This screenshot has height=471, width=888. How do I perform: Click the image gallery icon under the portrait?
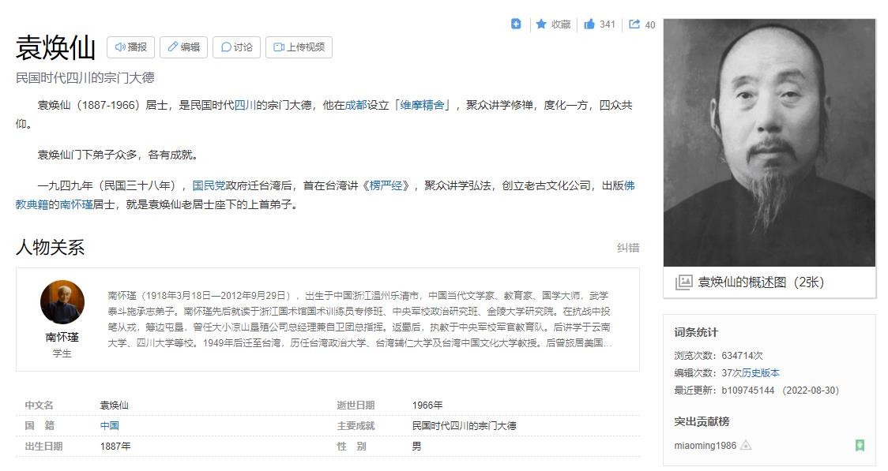coord(683,282)
